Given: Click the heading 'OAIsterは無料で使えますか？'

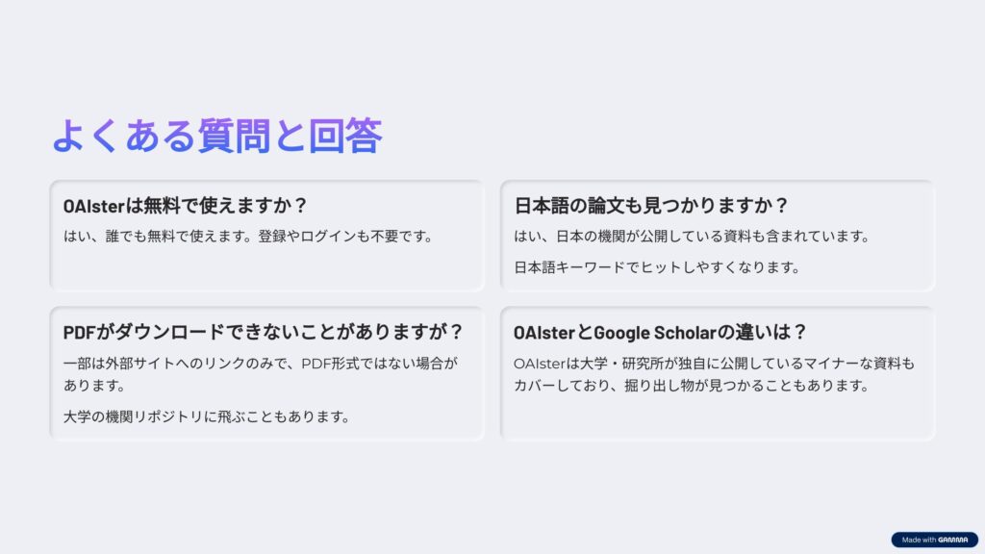Looking at the screenshot, I should pos(185,206).
